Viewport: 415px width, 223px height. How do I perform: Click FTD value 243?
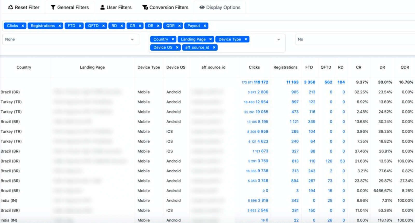point(312,171)
